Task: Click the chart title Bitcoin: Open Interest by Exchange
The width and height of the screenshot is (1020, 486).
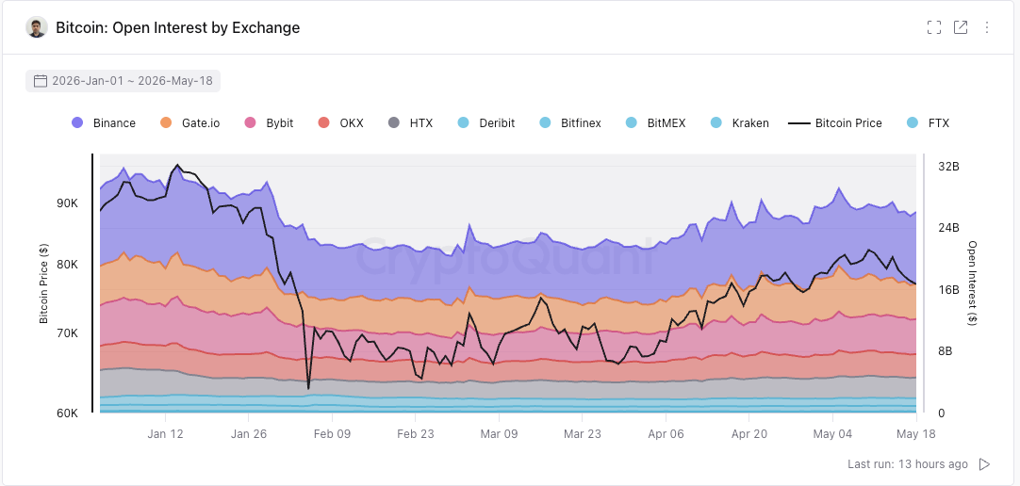Action: pyautogui.click(x=177, y=27)
